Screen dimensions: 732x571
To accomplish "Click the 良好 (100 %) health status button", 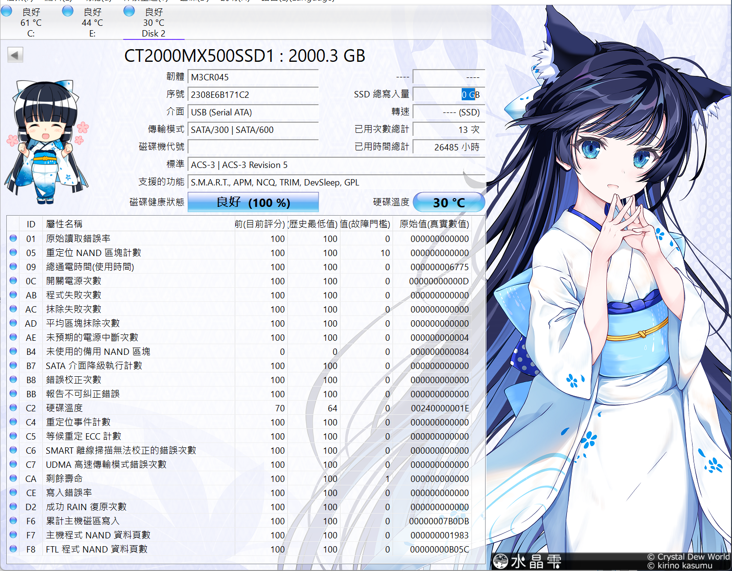I will pyautogui.click(x=253, y=202).
